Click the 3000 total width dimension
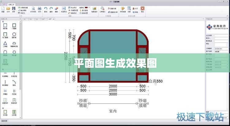 [x=113, y=94]
